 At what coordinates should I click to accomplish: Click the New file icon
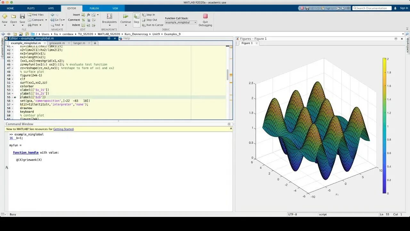(x=4, y=16)
